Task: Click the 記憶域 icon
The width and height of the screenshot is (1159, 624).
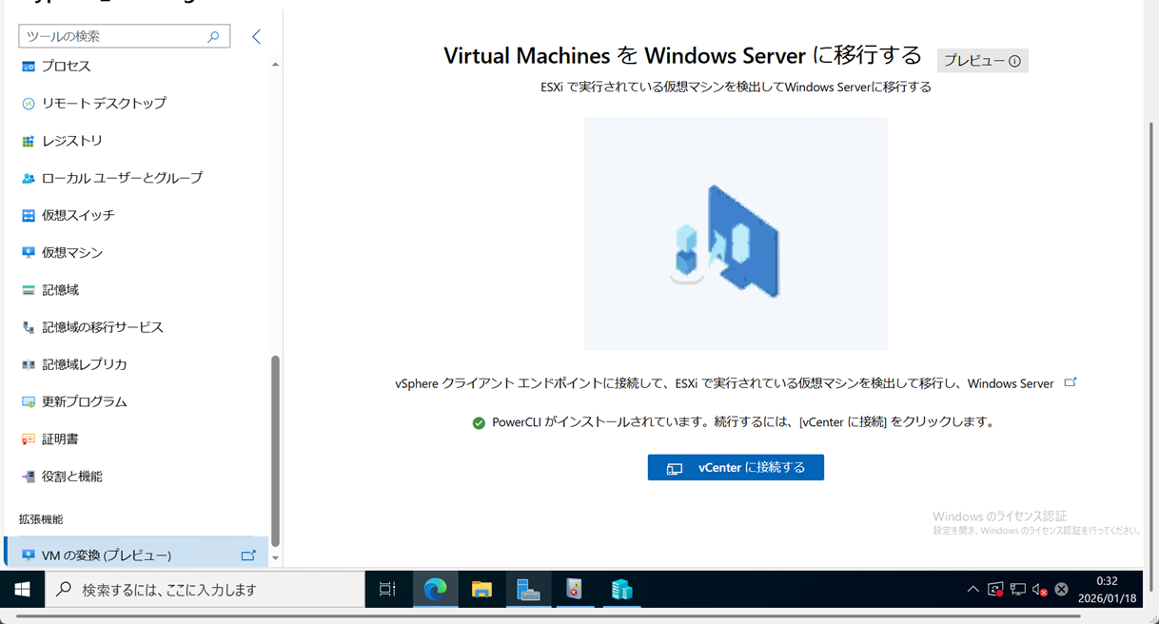Action: (x=29, y=290)
